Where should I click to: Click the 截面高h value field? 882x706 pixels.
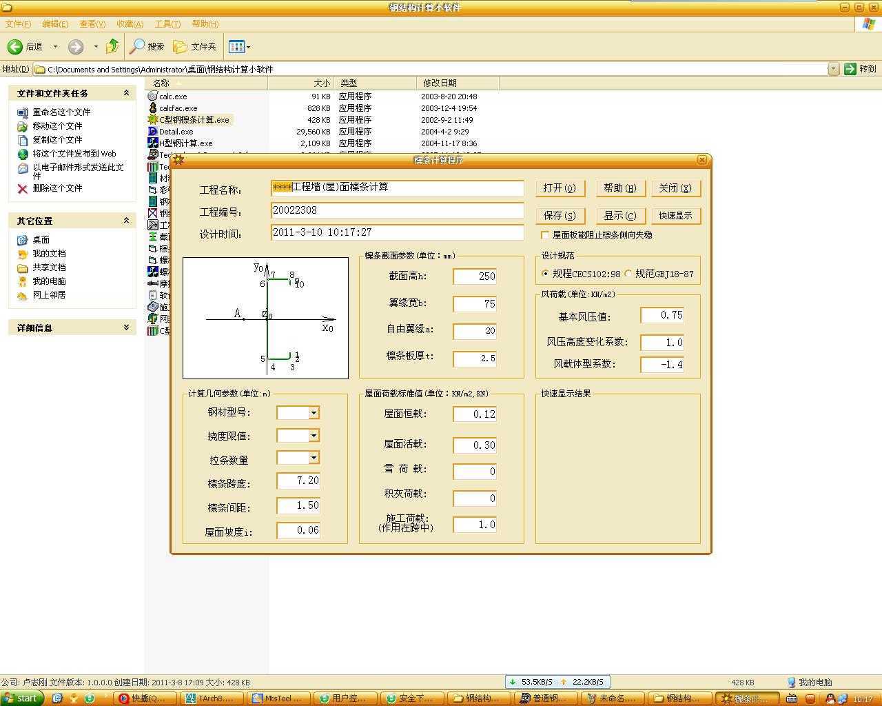click(475, 276)
